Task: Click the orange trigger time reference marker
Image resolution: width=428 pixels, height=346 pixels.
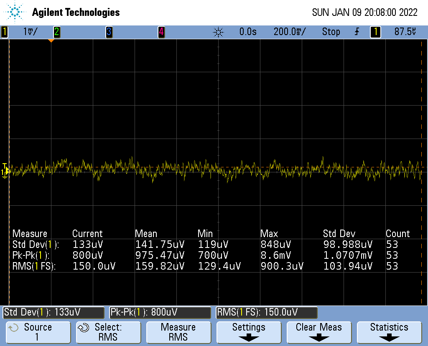Action: point(51,40)
